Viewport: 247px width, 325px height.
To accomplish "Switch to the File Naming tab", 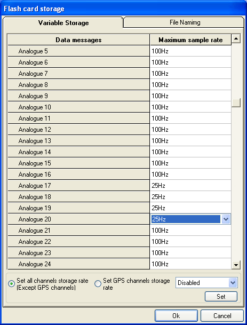I will click(185, 22).
